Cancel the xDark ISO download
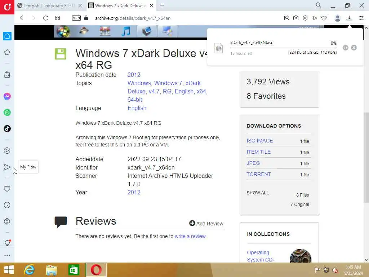 354,48
